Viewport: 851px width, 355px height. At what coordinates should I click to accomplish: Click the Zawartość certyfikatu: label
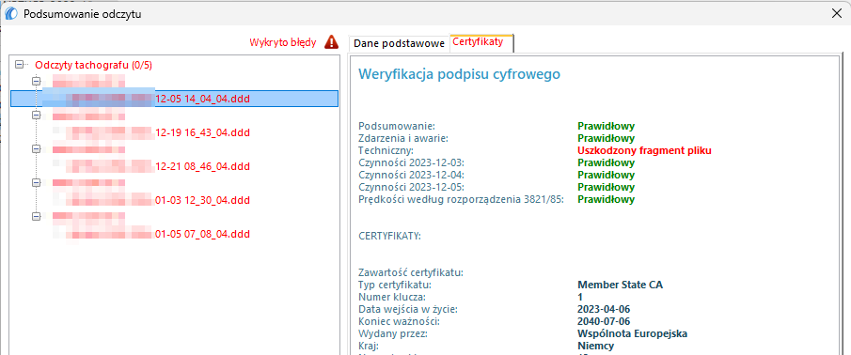tap(411, 272)
